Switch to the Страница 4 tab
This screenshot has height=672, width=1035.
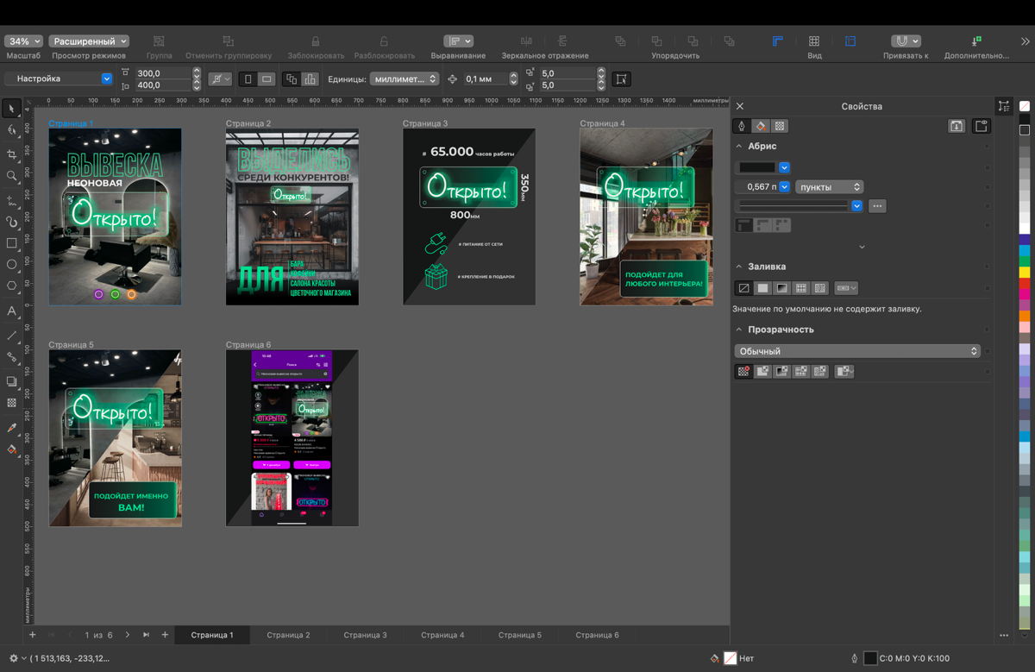442,635
